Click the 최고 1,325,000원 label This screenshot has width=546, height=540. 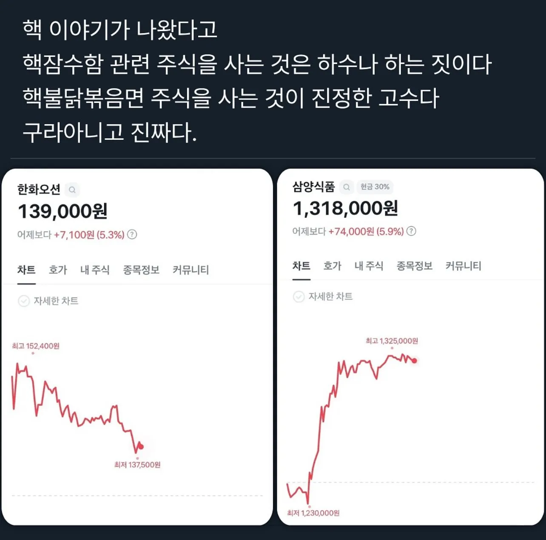click(391, 341)
